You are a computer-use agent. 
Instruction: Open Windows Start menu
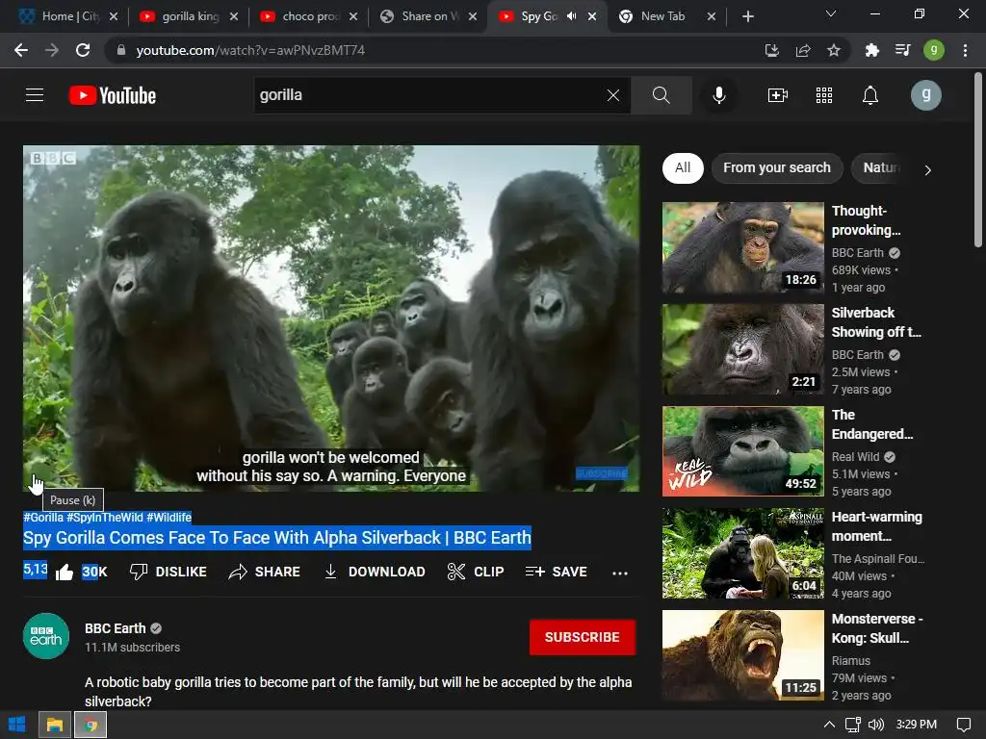click(x=17, y=725)
